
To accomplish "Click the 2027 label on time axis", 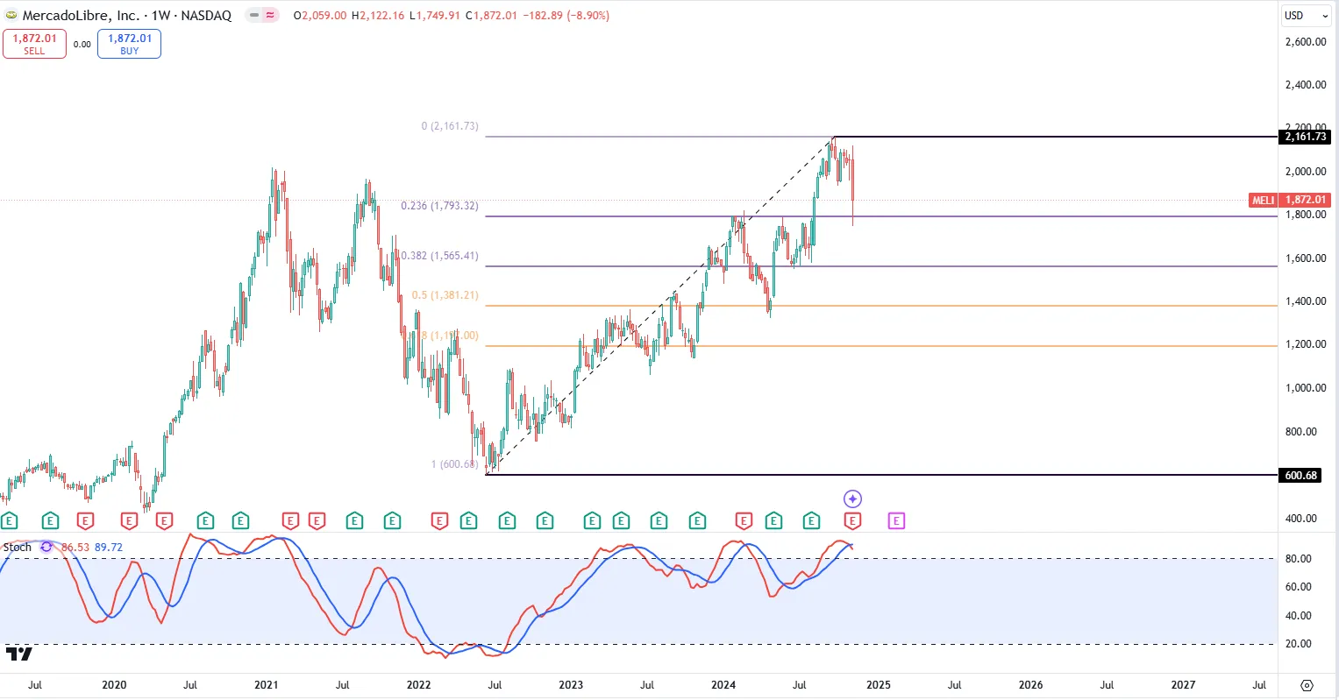I will 1183,685.
